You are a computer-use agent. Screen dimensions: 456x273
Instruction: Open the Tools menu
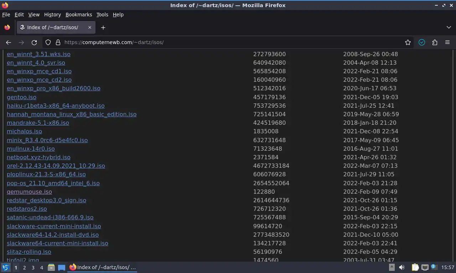click(x=102, y=15)
